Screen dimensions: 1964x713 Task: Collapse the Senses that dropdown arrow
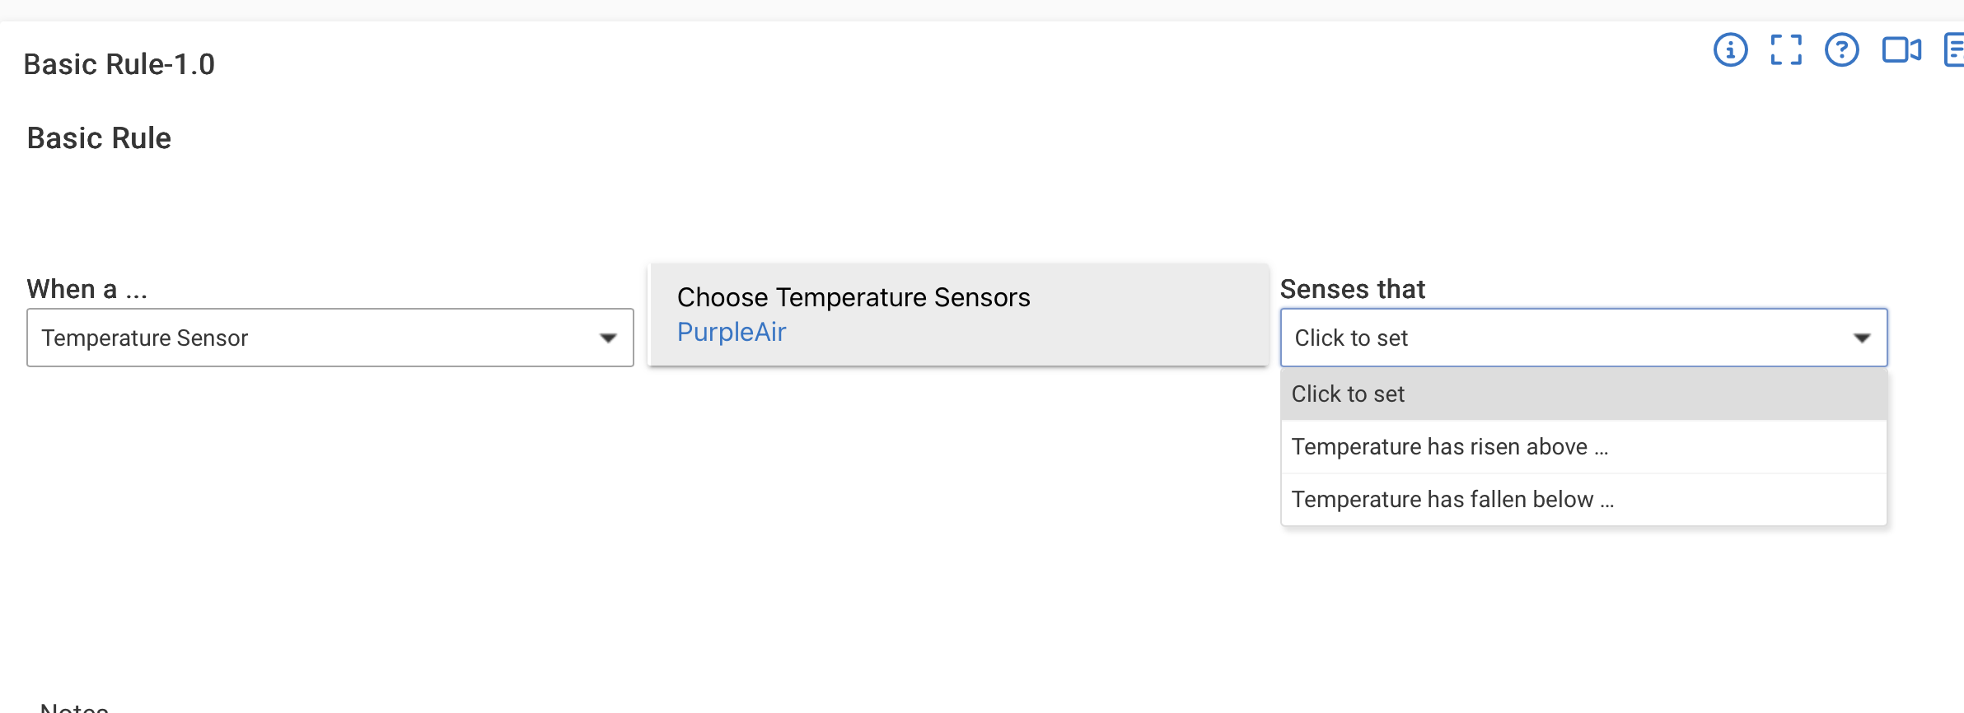point(1861,338)
